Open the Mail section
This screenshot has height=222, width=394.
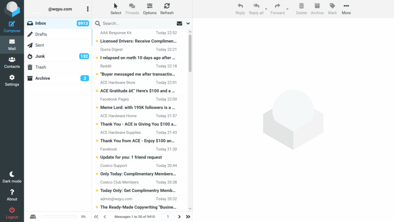point(12,45)
